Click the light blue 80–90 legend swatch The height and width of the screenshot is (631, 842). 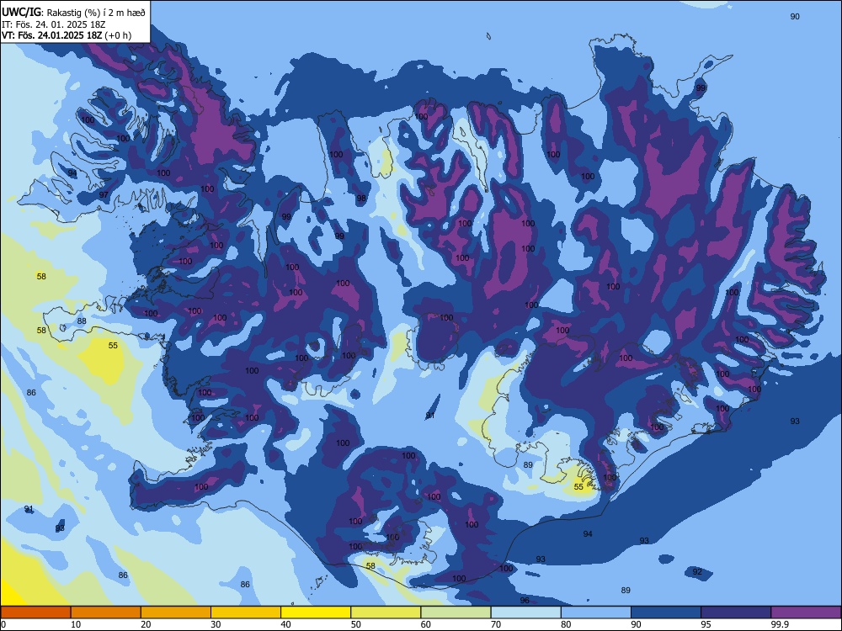(596, 612)
